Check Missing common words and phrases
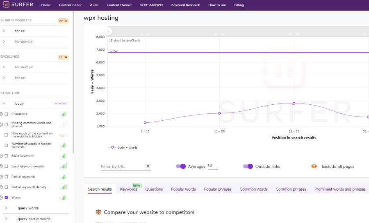369x223 pixels. [6, 124]
